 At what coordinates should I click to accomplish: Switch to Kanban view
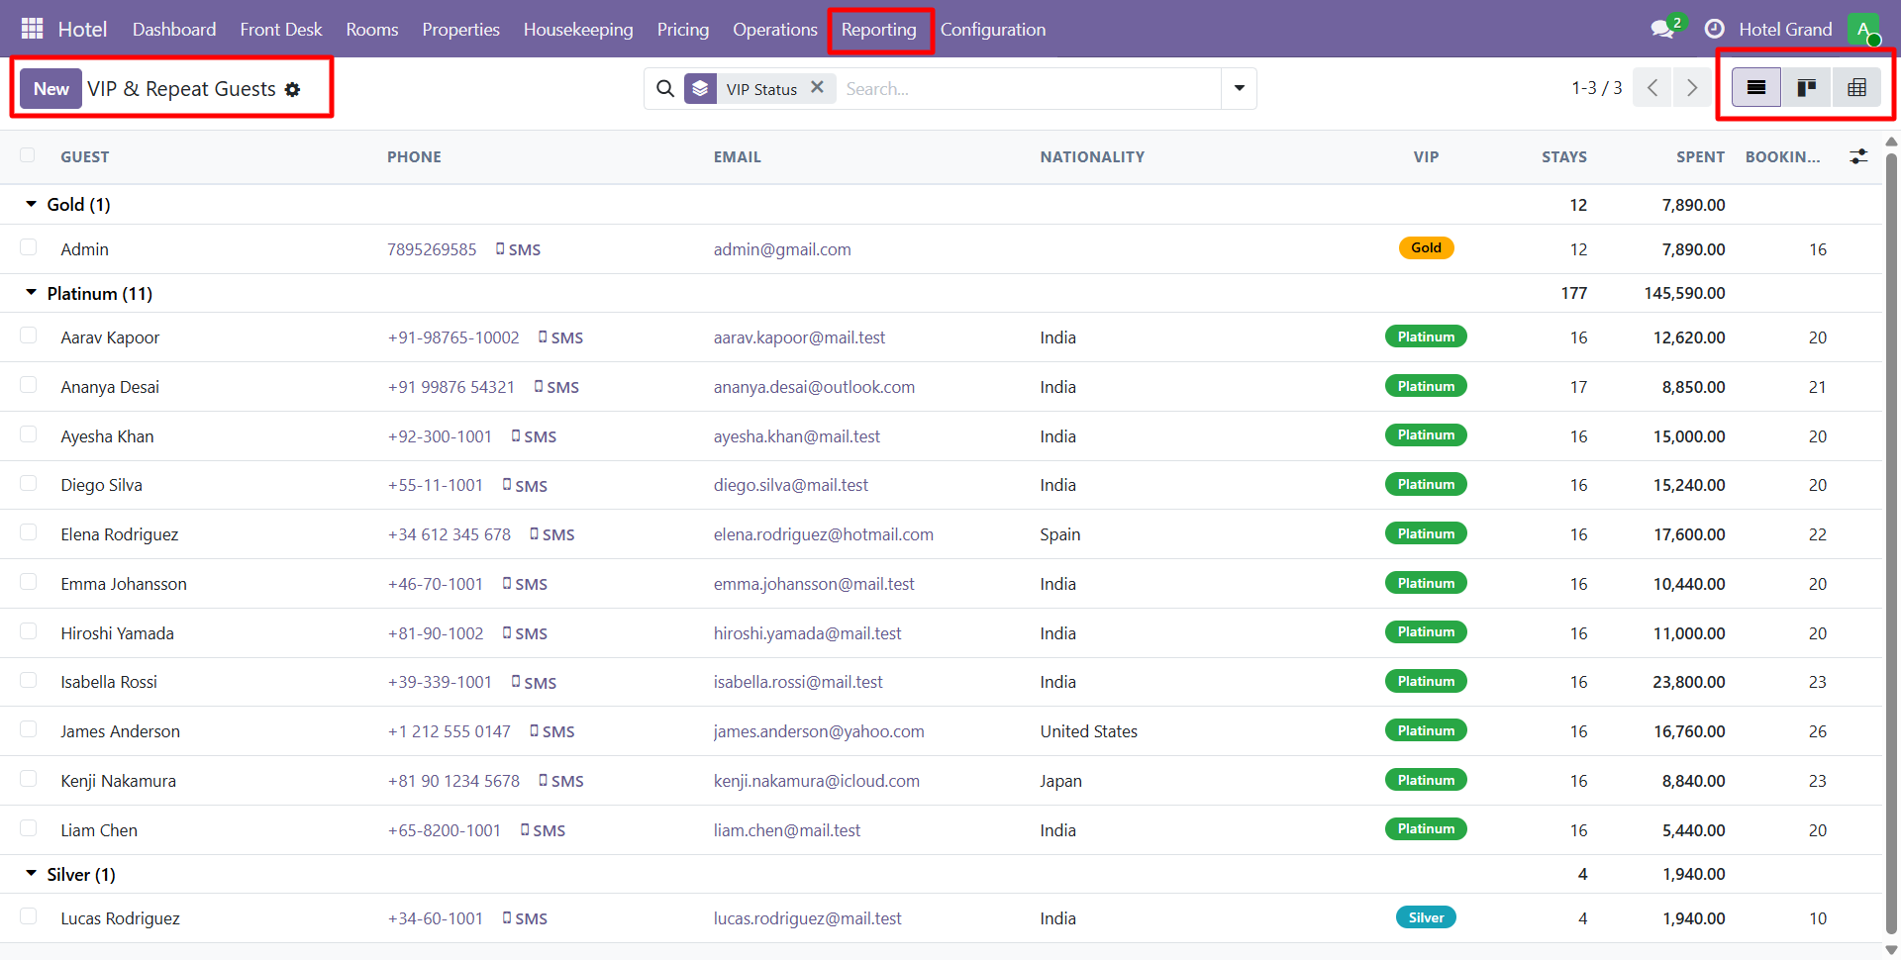[1806, 88]
